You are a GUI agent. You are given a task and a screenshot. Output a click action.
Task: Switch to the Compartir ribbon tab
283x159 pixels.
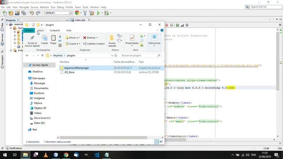coord(55,30)
